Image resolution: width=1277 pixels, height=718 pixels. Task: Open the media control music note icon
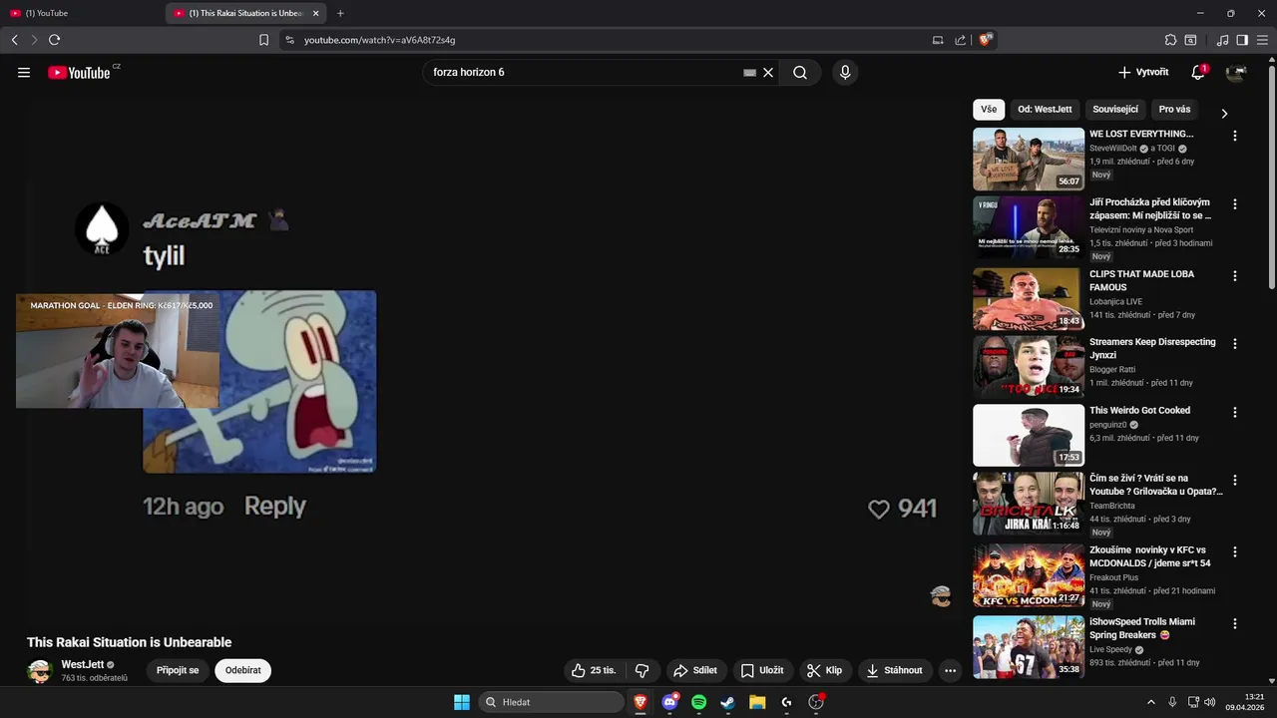tap(1222, 40)
